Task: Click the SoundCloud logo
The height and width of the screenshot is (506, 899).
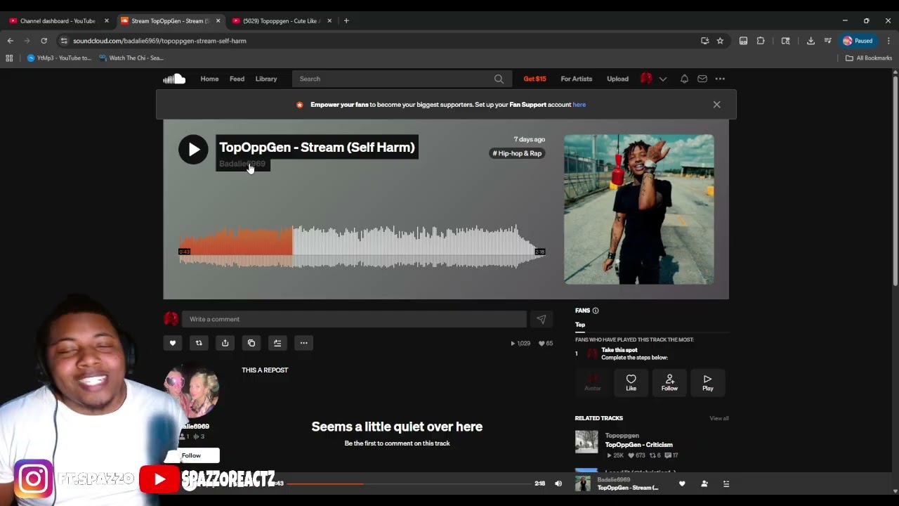Action: [174, 79]
